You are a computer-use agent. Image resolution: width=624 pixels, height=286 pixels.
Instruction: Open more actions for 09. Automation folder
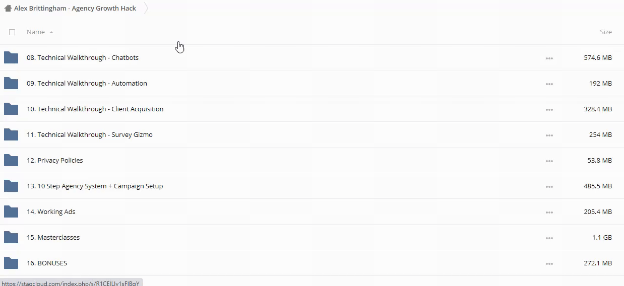pos(549,84)
